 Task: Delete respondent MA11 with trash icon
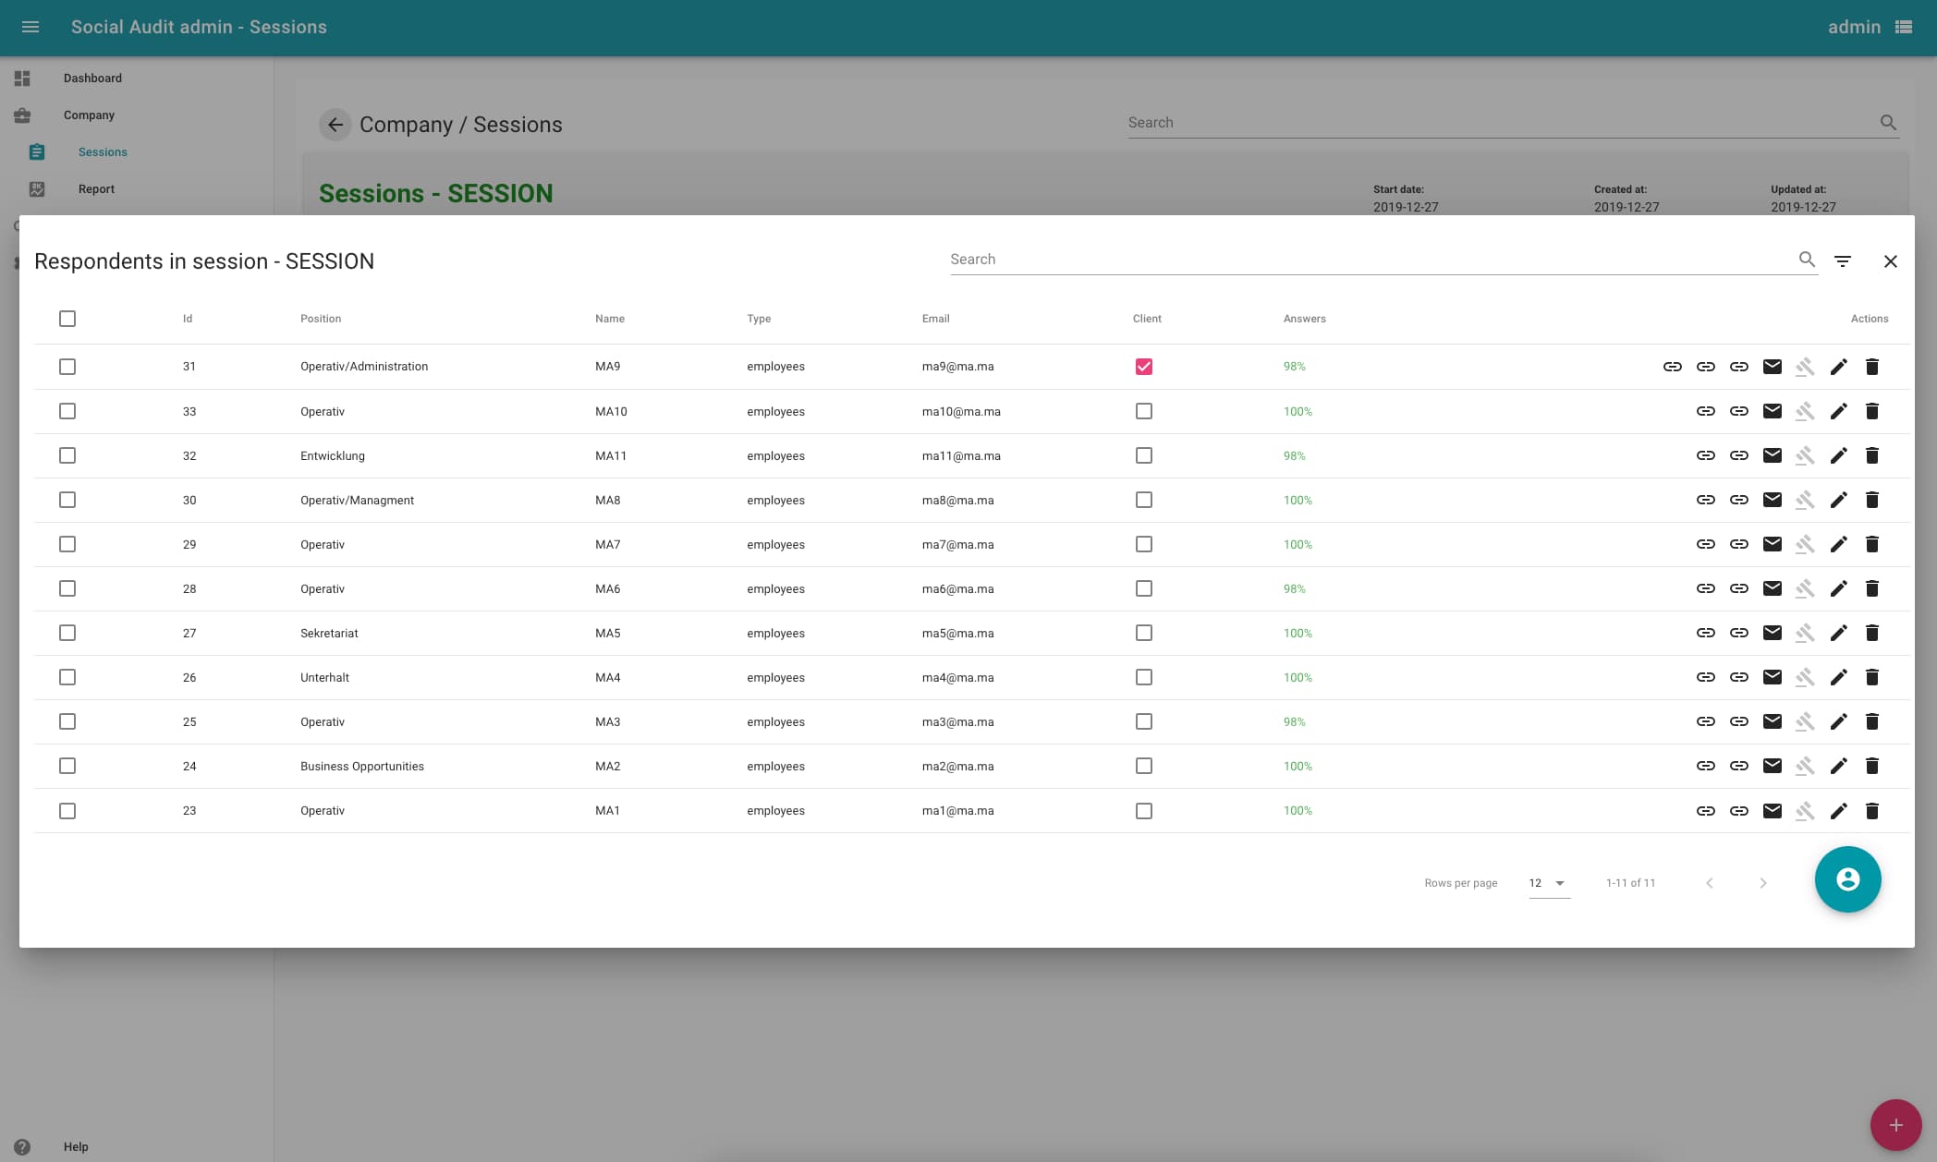click(x=1871, y=455)
